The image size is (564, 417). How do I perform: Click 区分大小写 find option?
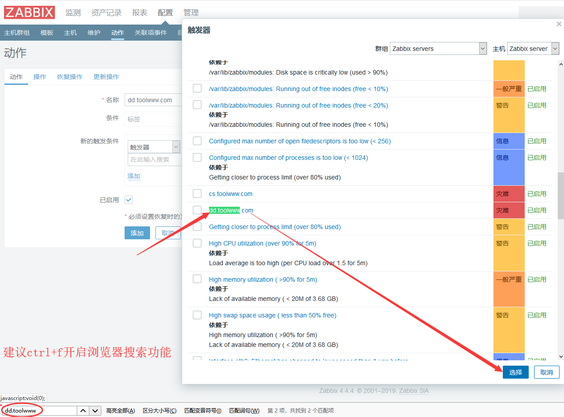pos(159,411)
